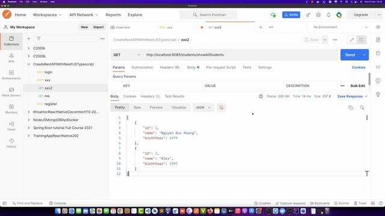Click the Upgrade button

(361, 14)
